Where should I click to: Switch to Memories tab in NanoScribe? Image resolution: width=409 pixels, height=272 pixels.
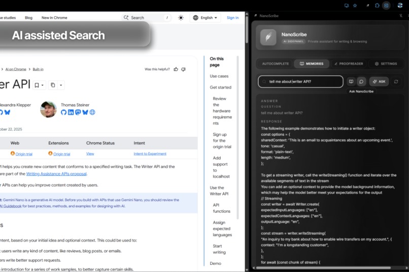(x=312, y=64)
